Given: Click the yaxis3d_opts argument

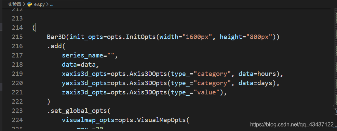Looking at the screenshot, I should pyautogui.click(x=84, y=83).
